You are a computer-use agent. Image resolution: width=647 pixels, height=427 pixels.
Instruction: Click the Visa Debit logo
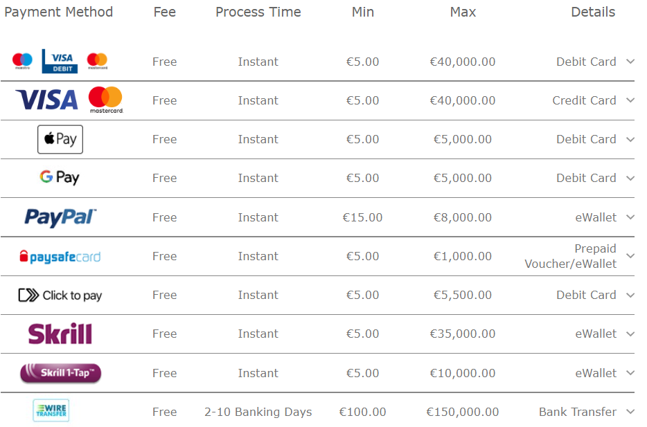[x=60, y=61]
